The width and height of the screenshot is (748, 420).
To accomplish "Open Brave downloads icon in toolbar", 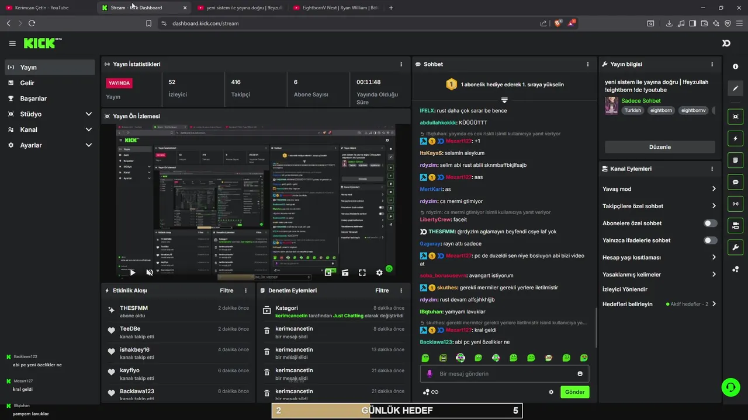I will 669,23.
